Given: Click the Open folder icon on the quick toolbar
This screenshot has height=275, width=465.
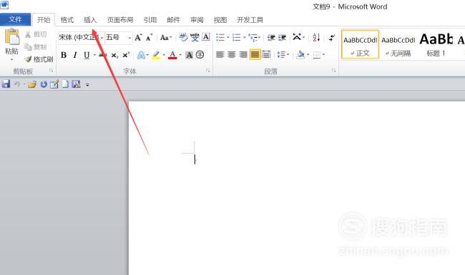Looking at the screenshot, I should coord(32,84).
